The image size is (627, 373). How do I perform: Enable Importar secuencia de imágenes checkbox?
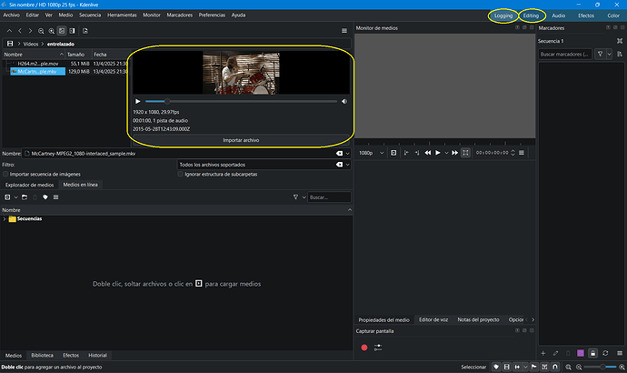5,174
